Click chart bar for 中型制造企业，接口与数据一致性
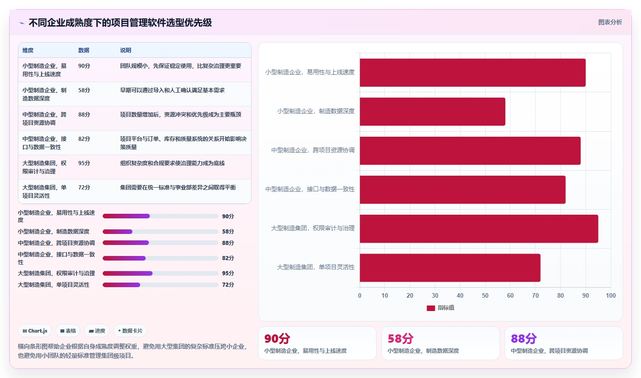Image resolution: width=641 pixels, height=378 pixels. click(x=462, y=189)
